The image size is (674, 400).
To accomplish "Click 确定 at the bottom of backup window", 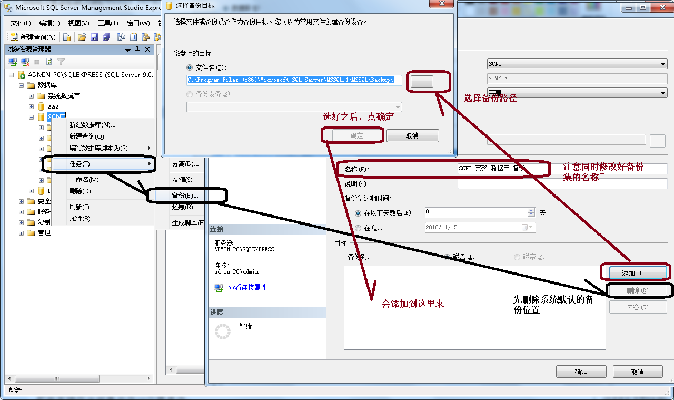I will 581,372.
